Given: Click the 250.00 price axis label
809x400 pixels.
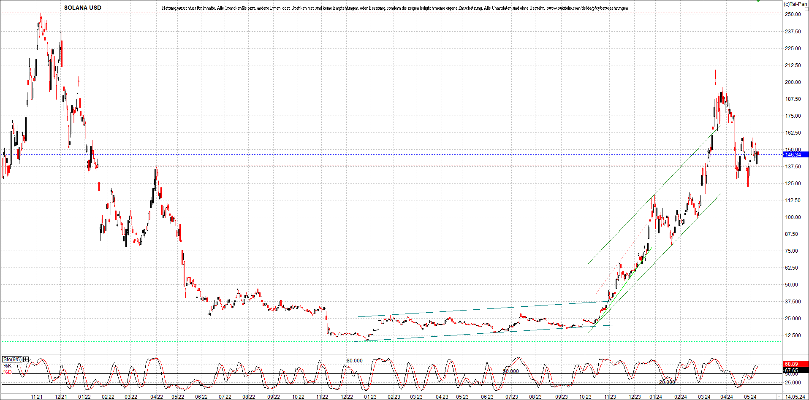Looking at the screenshot, I should click(793, 14).
